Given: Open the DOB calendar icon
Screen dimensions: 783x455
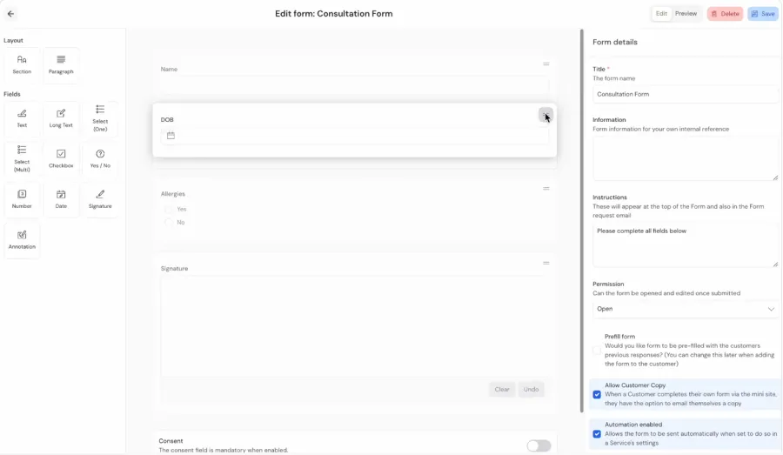Looking at the screenshot, I should point(171,136).
